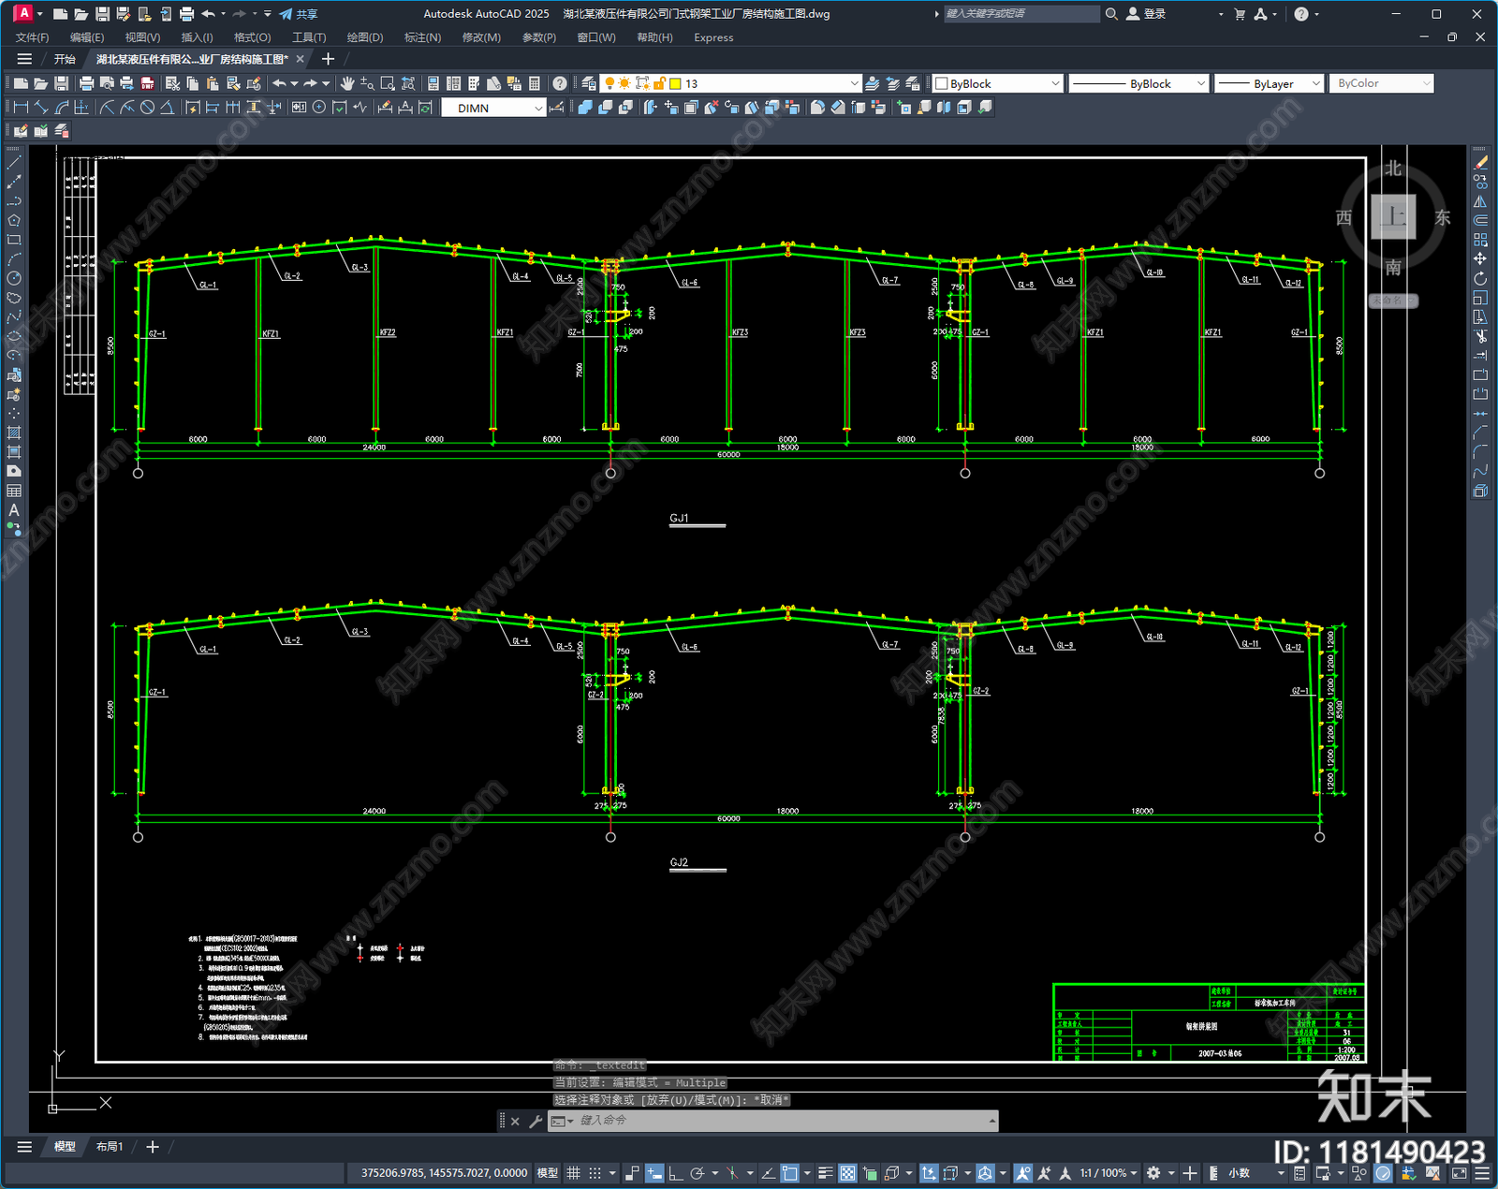
Task: Click the Move tool in right toolbar
Action: coord(1480,258)
